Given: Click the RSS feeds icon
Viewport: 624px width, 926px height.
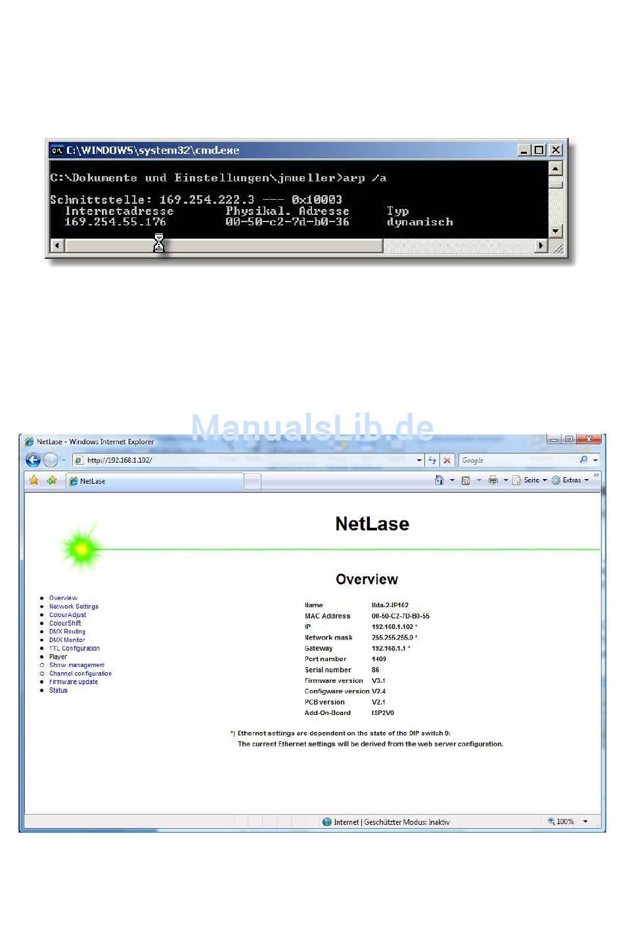Looking at the screenshot, I should (x=466, y=480).
